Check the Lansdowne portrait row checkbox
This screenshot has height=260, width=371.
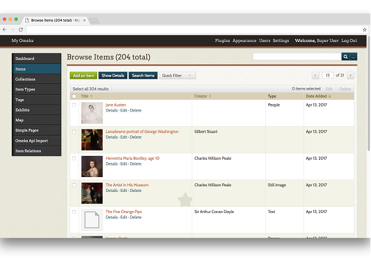point(74,132)
